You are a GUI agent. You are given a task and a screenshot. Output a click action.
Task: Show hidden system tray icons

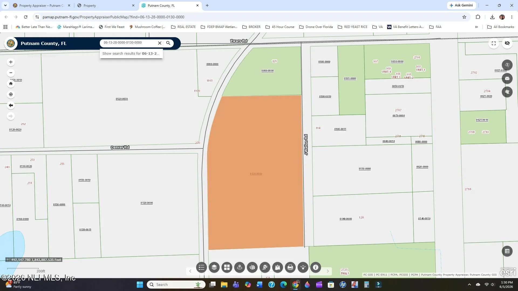pos(469,285)
